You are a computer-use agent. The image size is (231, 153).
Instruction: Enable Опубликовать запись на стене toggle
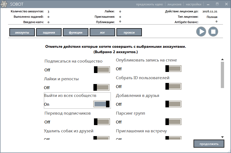coord(173,69)
